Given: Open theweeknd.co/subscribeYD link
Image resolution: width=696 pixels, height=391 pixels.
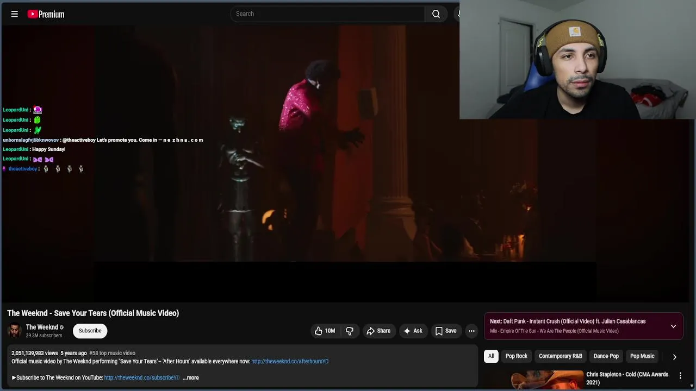Looking at the screenshot, I should point(142,377).
